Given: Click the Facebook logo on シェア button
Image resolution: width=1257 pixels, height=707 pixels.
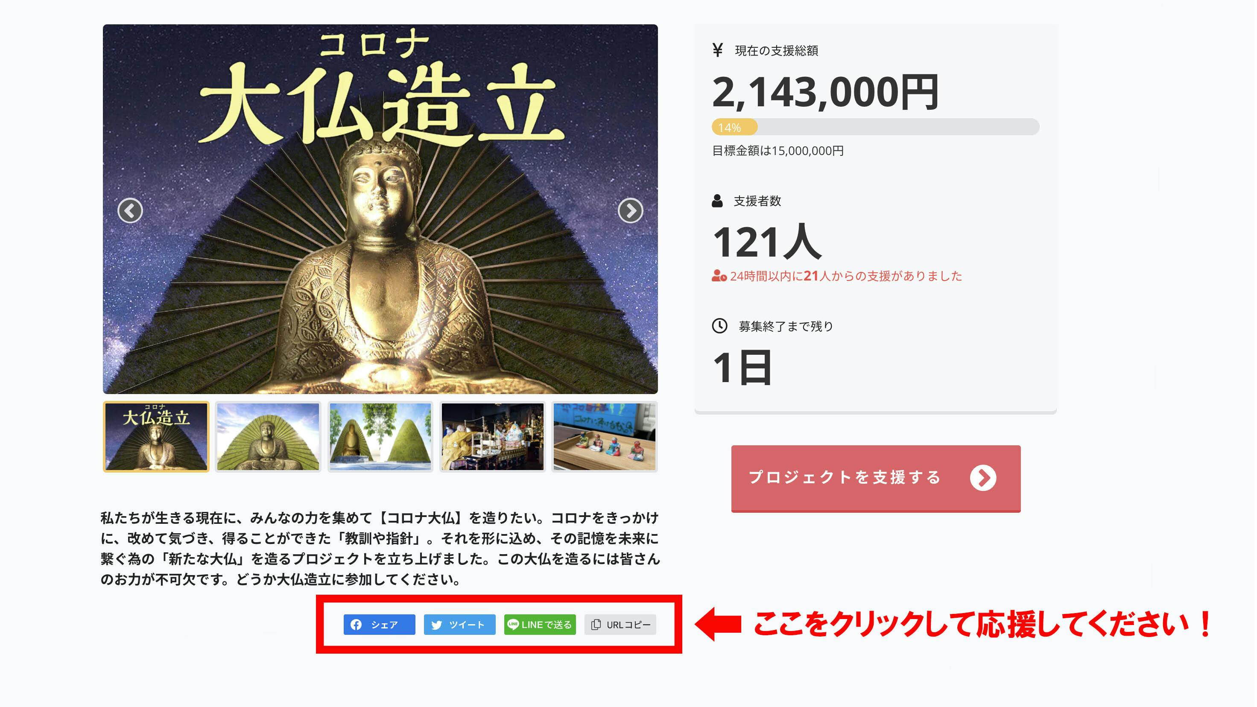Looking at the screenshot, I should click(356, 625).
